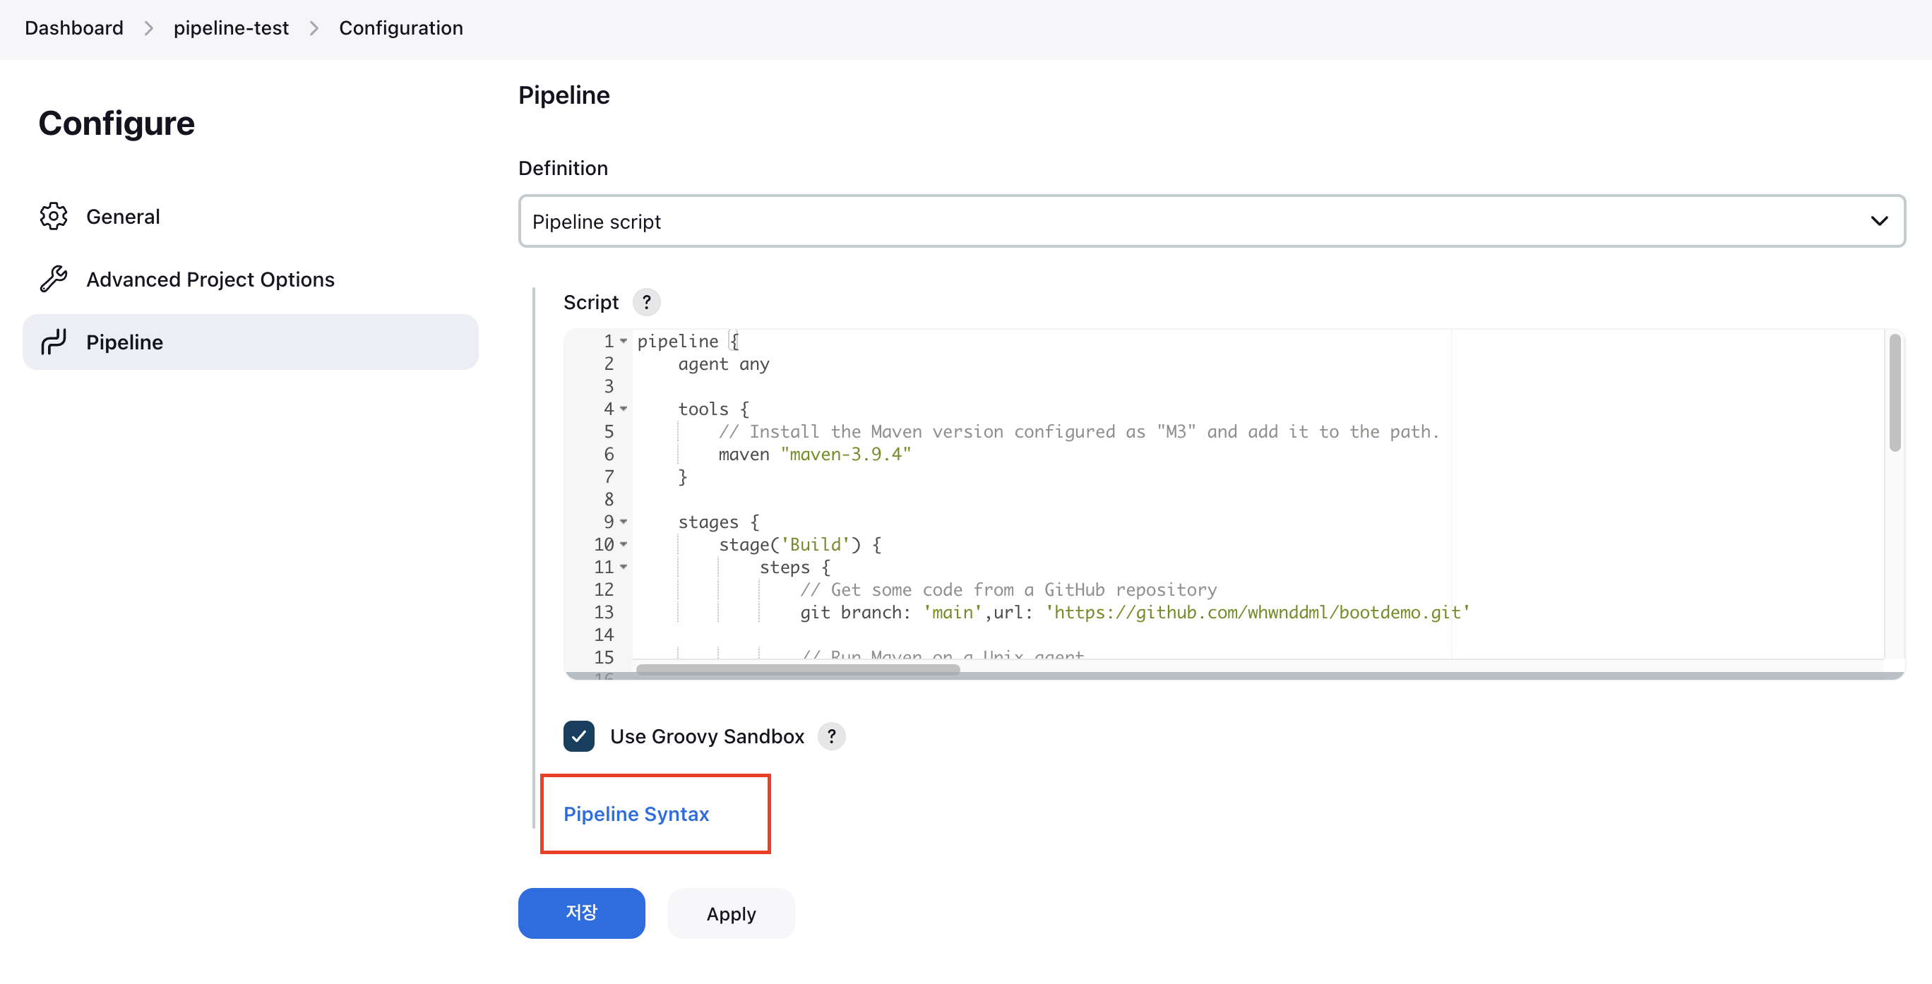Uncheck Use Groovy Sandbox checkbox
Screen dimensions: 1932x984
pyautogui.click(x=578, y=736)
